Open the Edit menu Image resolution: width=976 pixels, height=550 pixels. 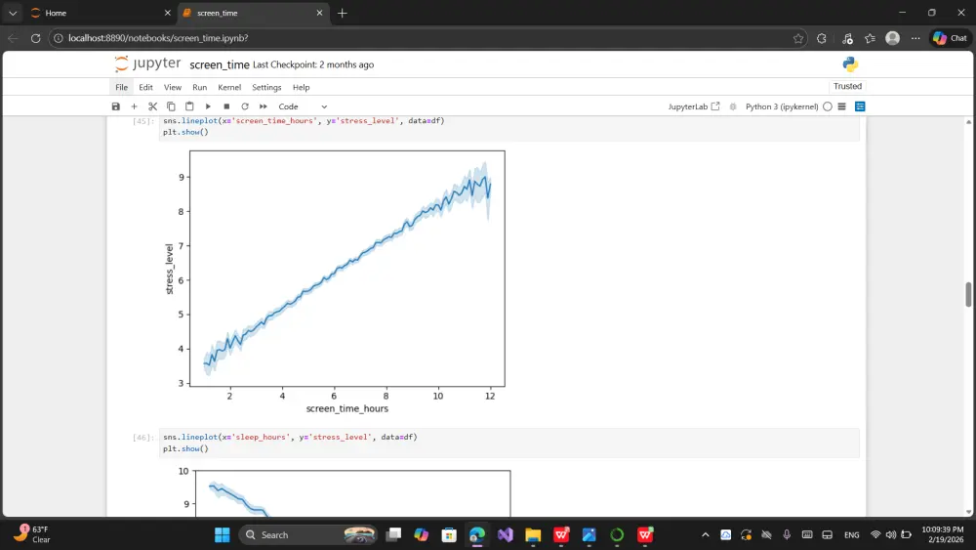tap(145, 87)
